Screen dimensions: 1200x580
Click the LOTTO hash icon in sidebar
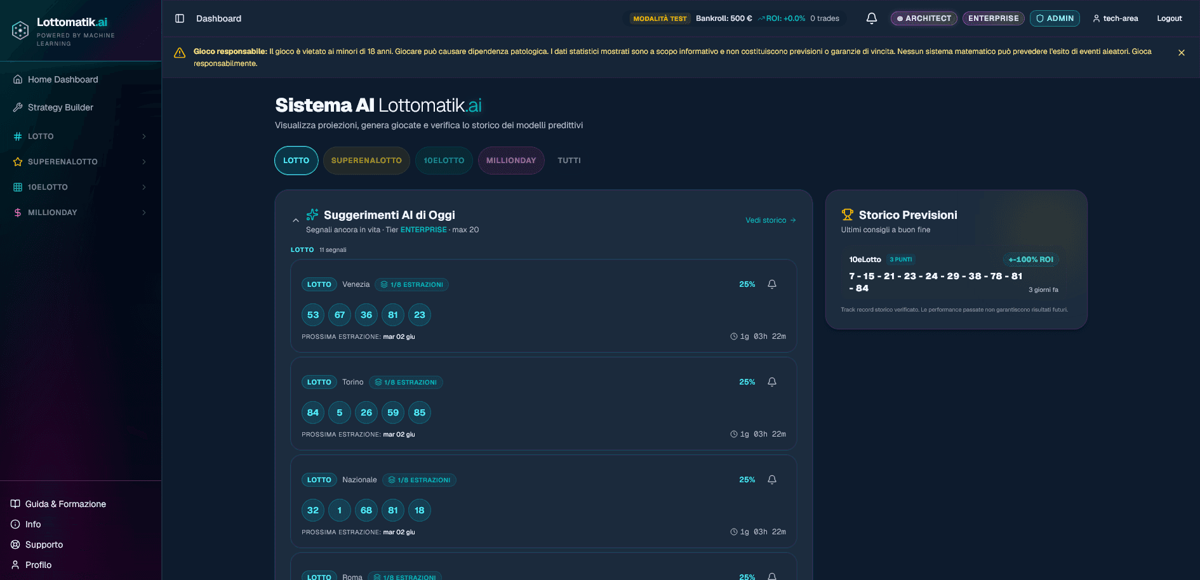[x=18, y=136]
